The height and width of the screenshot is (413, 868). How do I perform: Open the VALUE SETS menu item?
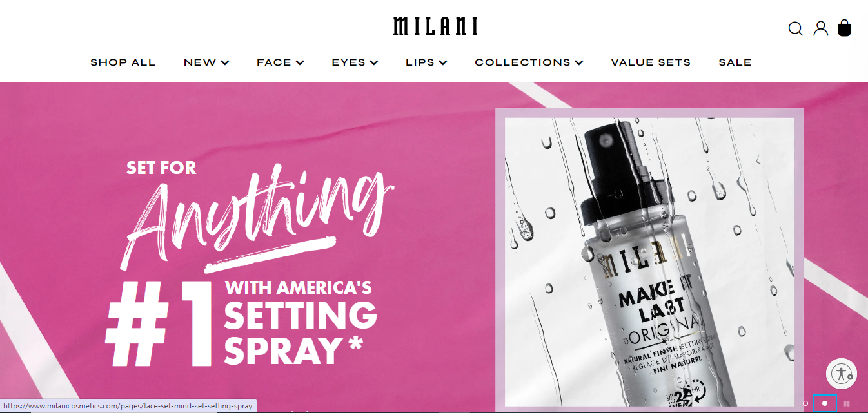point(651,62)
